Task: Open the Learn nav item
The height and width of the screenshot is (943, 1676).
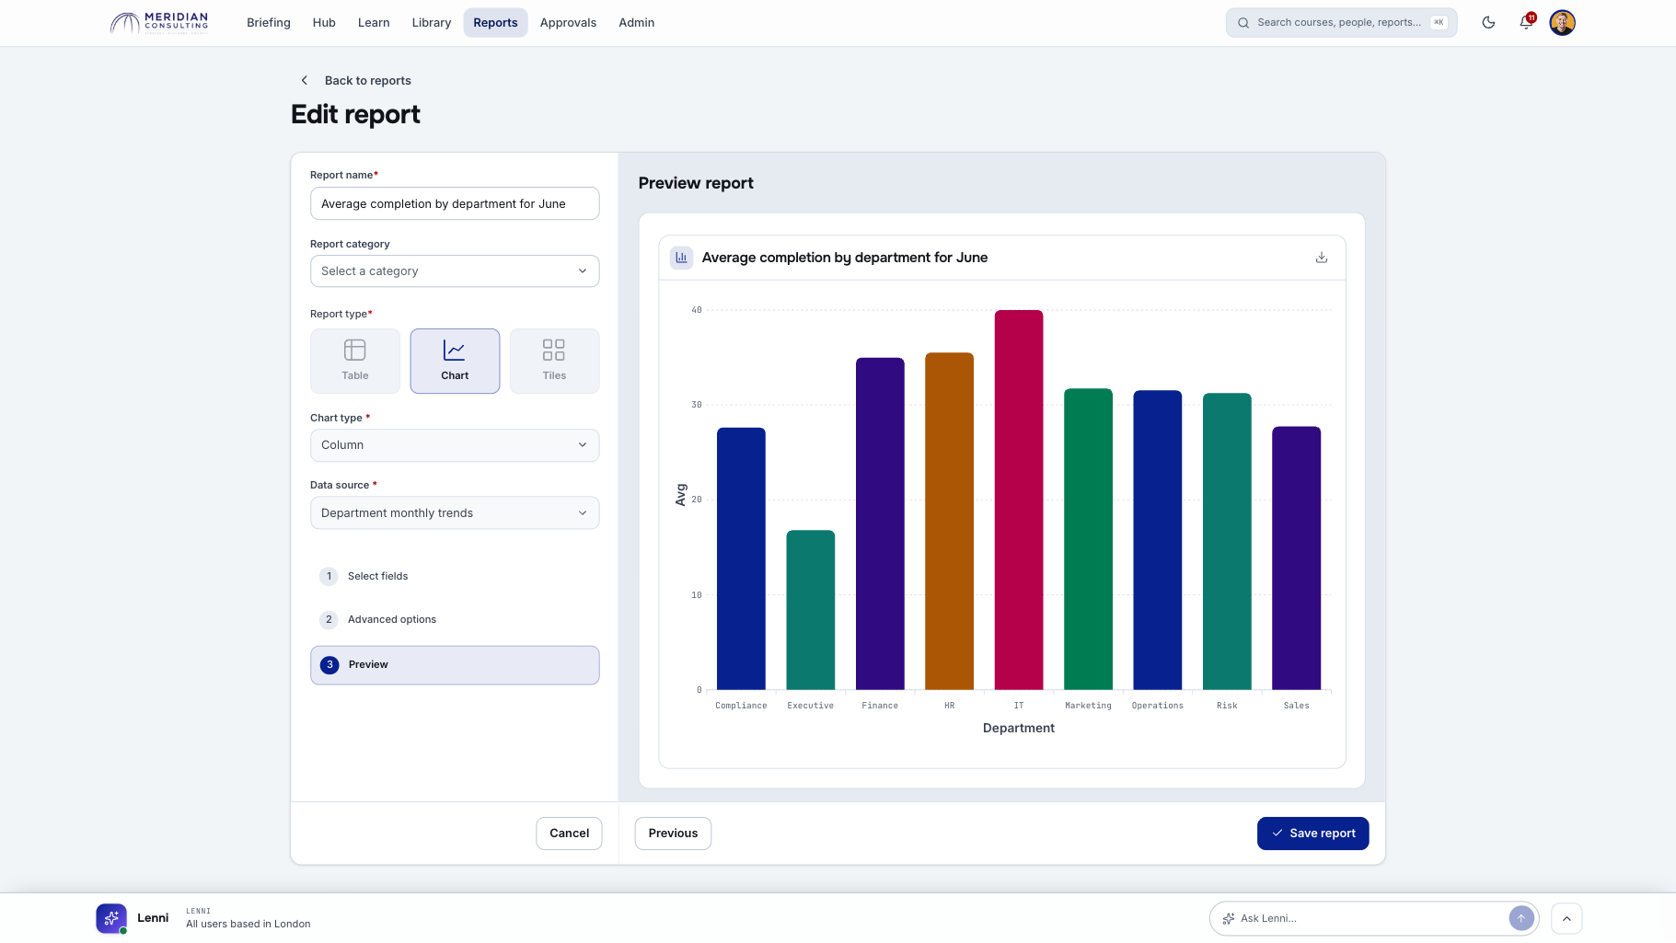Action: point(374,23)
